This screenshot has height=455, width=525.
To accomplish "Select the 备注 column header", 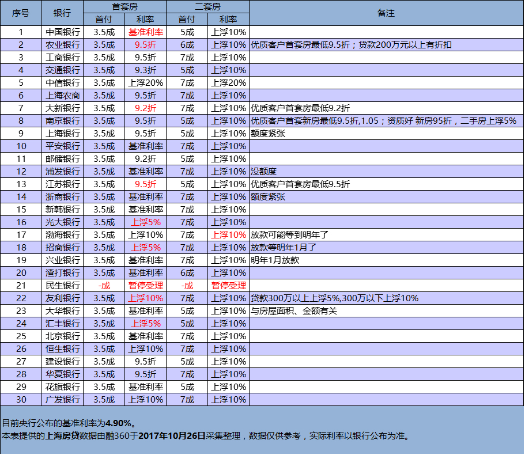I will coord(385,12).
